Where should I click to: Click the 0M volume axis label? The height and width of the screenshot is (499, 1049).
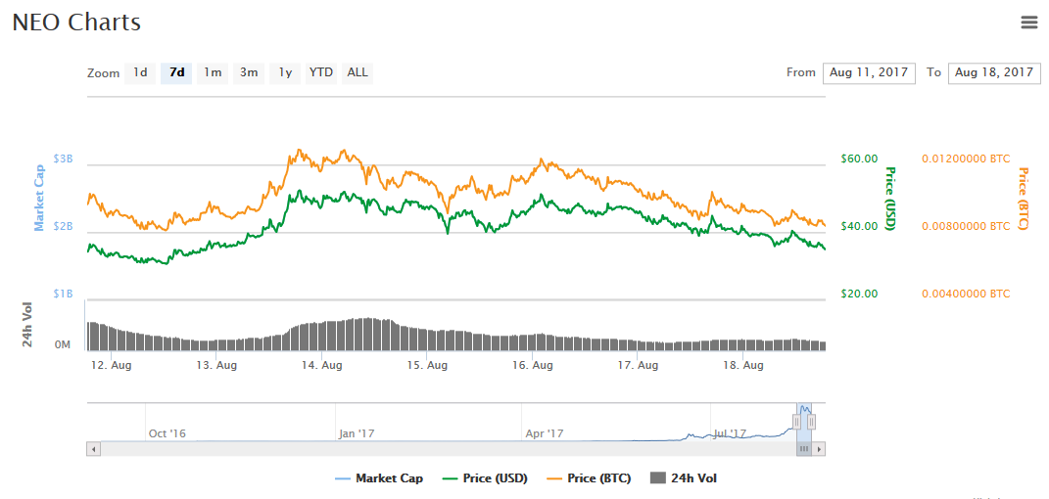point(63,344)
